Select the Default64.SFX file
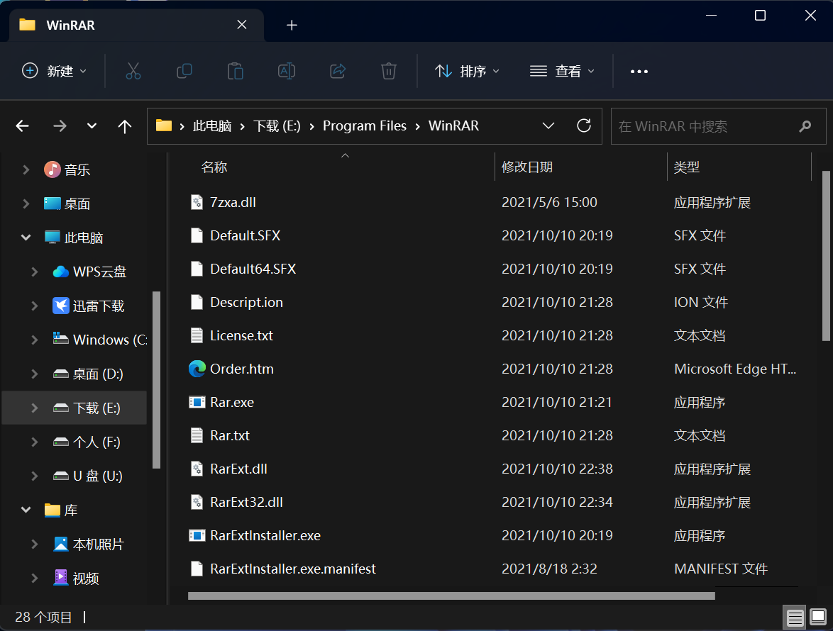Screen dimensions: 833x631 (x=253, y=269)
